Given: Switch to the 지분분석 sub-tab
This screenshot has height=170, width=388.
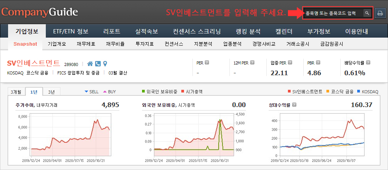Looking at the screenshot, I should point(203,44).
